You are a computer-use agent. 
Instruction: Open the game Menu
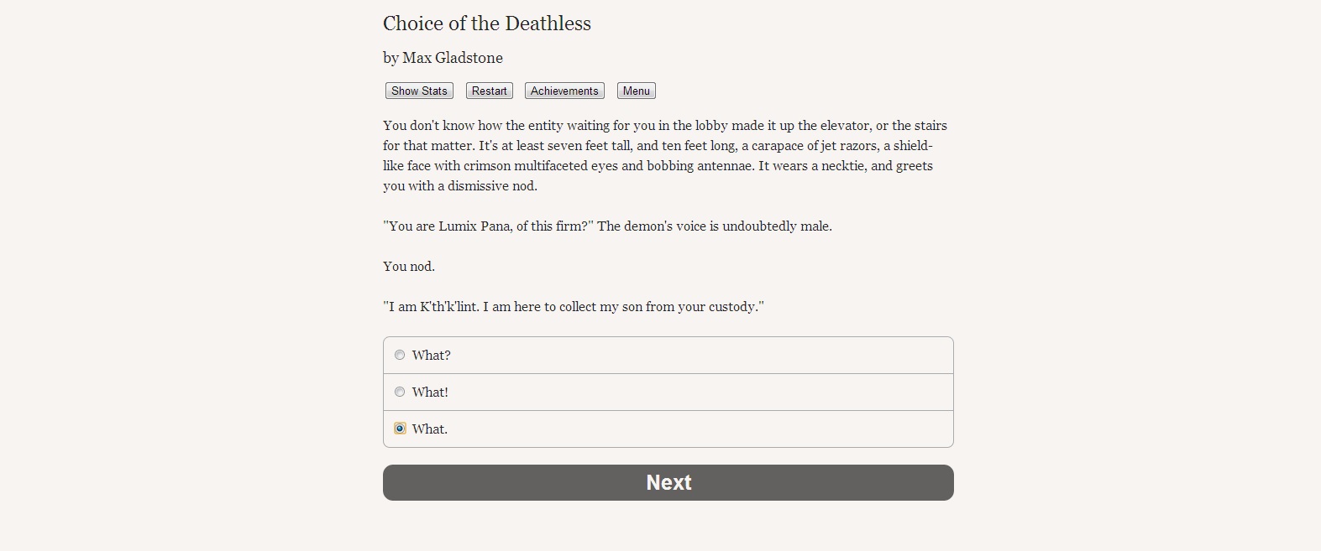pos(636,91)
